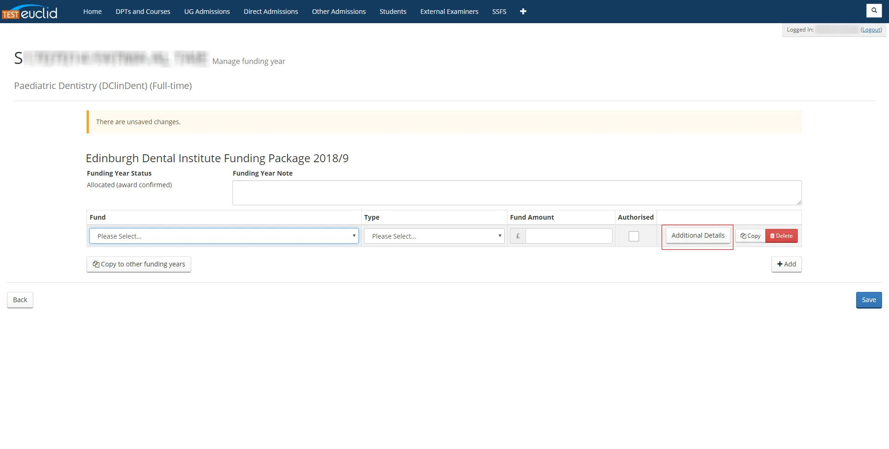The height and width of the screenshot is (449, 889).
Task: Open UG Admissions menu
Action: (207, 12)
